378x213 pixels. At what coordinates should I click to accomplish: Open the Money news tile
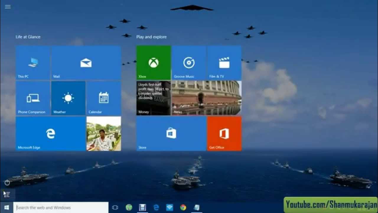tap(154, 98)
